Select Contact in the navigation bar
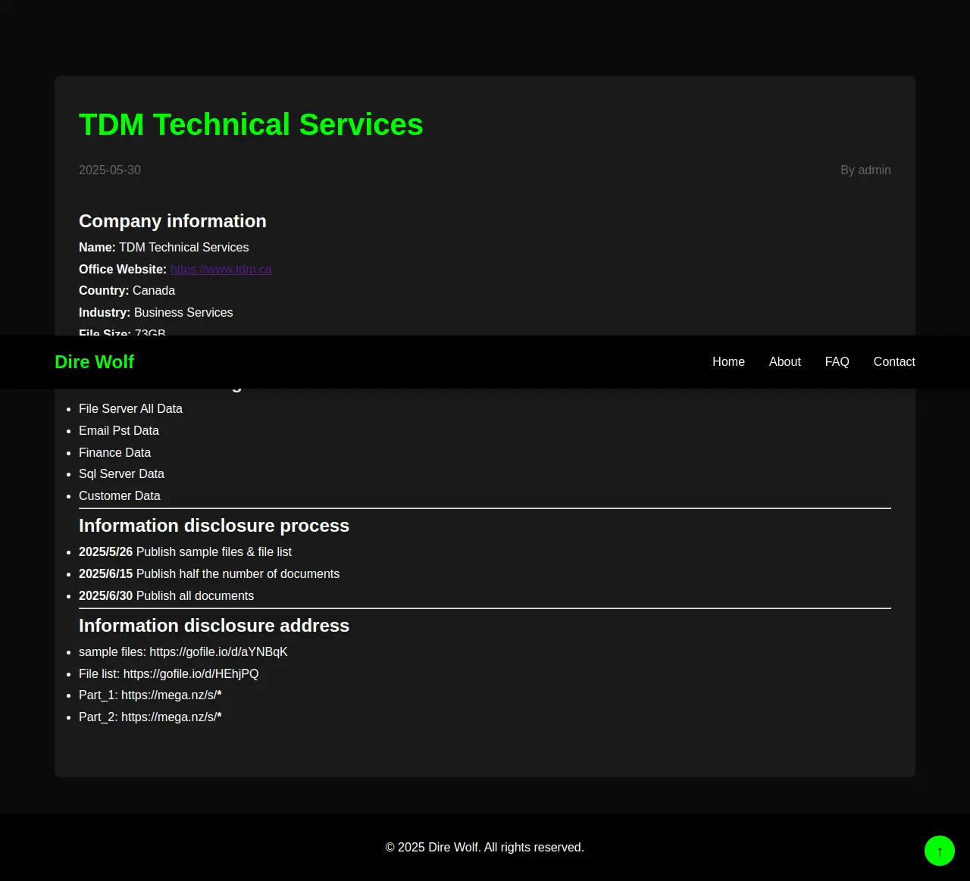Screen dimensions: 970x881 coord(894,362)
